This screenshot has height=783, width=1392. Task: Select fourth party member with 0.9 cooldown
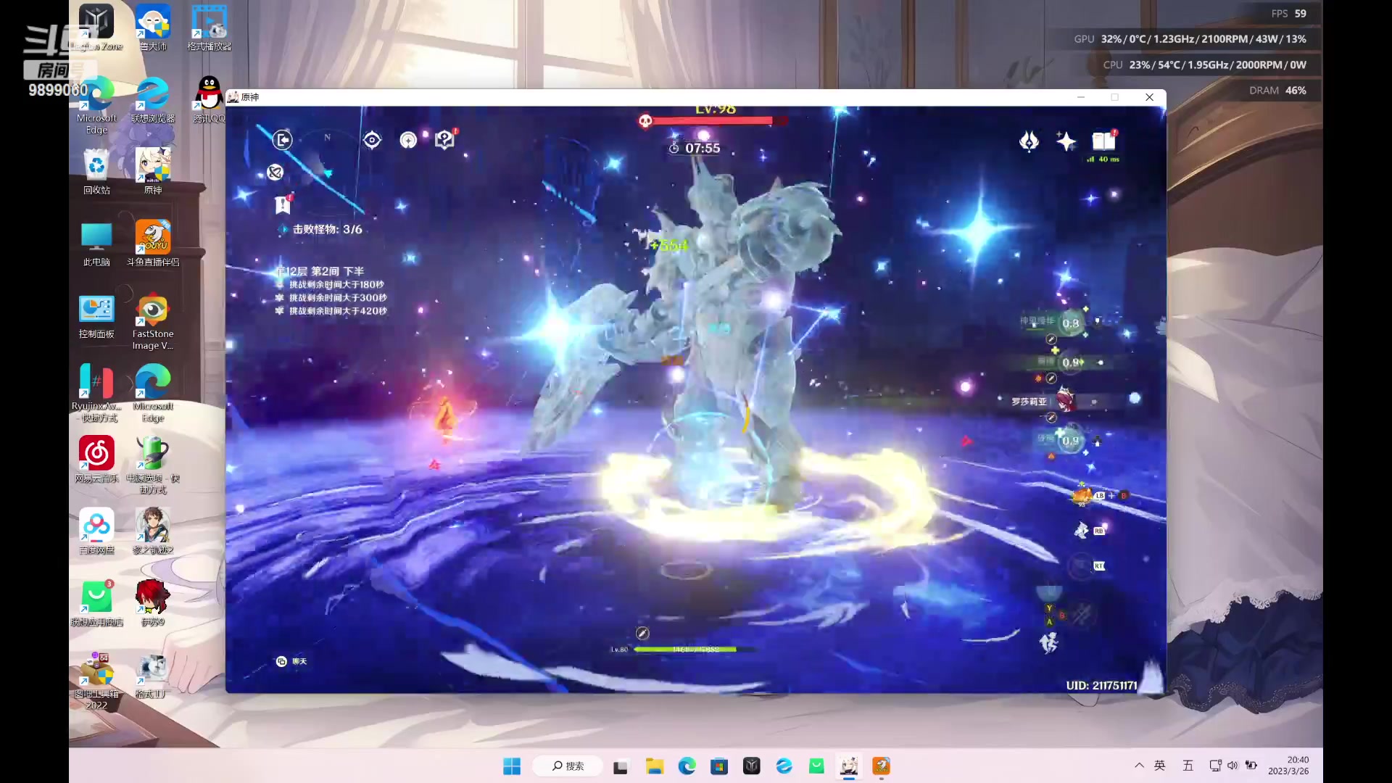tap(1070, 440)
